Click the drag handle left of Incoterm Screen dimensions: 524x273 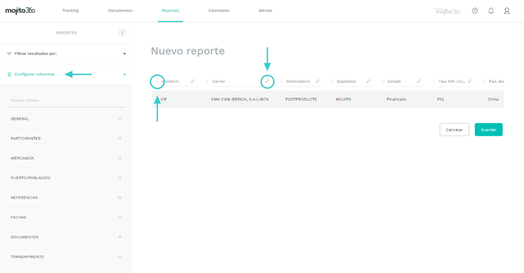coord(157,81)
